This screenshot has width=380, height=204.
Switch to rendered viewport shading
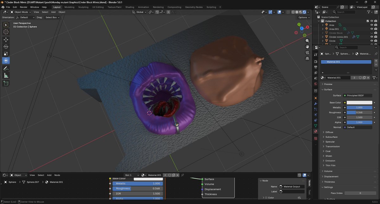click(x=304, y=12)
